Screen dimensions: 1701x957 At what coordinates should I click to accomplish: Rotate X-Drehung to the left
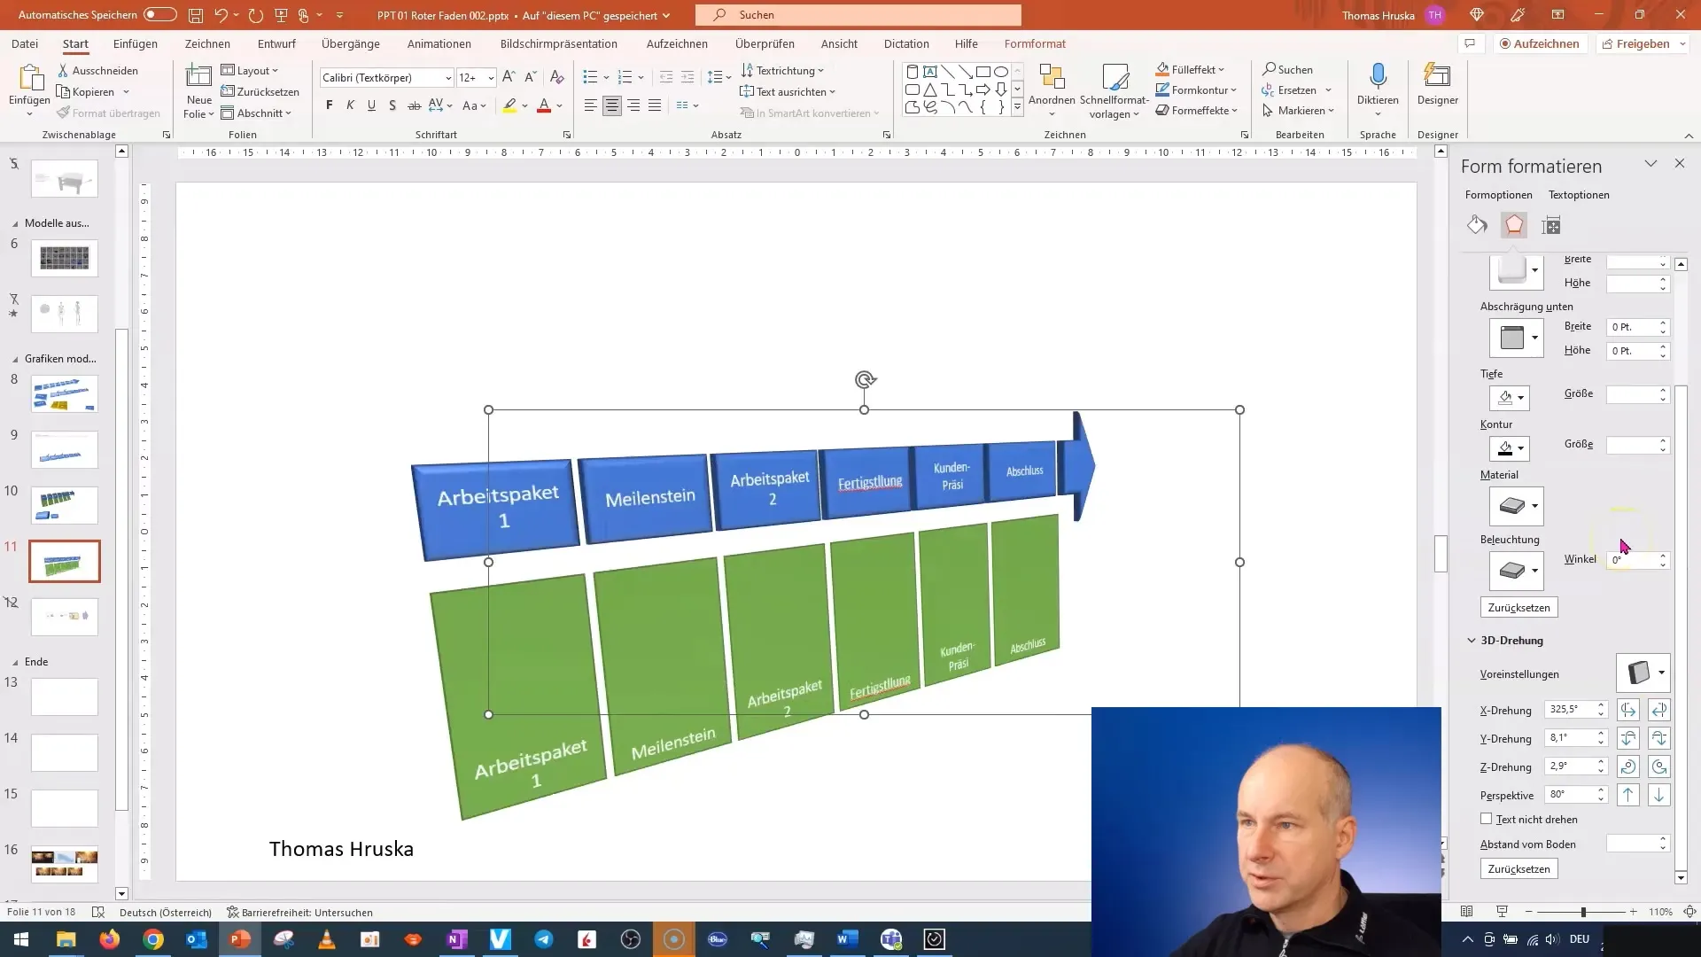coord(1628,710)
